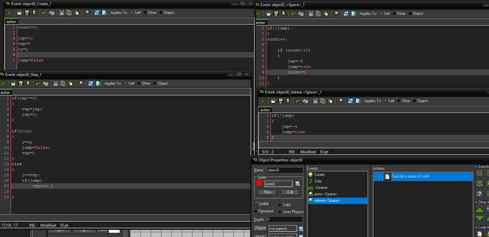Click the action tab in Create event editor

click(11, 22)
